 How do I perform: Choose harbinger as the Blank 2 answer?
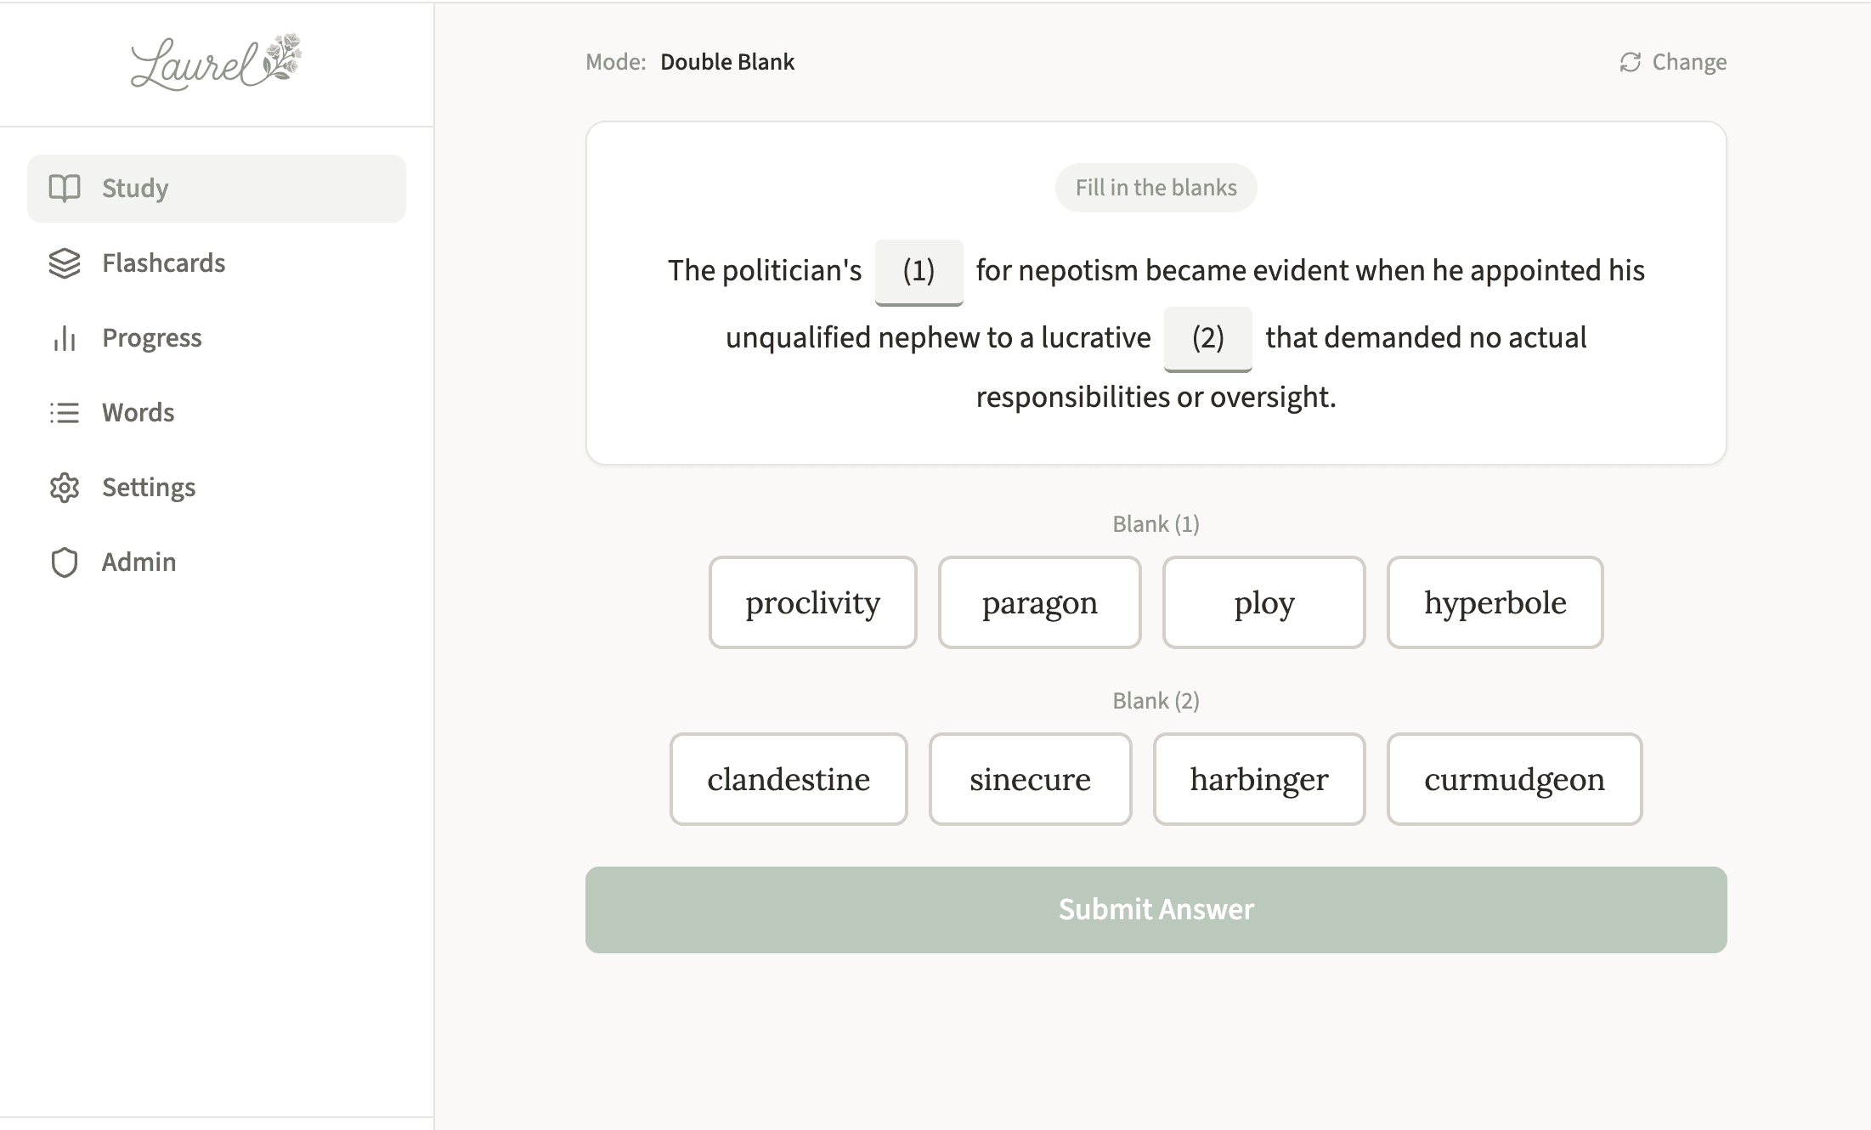tap(1258, 778)
